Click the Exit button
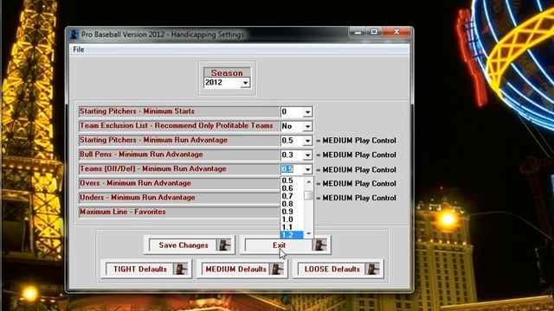Viewport: 554px width, 311px height. 286,245
